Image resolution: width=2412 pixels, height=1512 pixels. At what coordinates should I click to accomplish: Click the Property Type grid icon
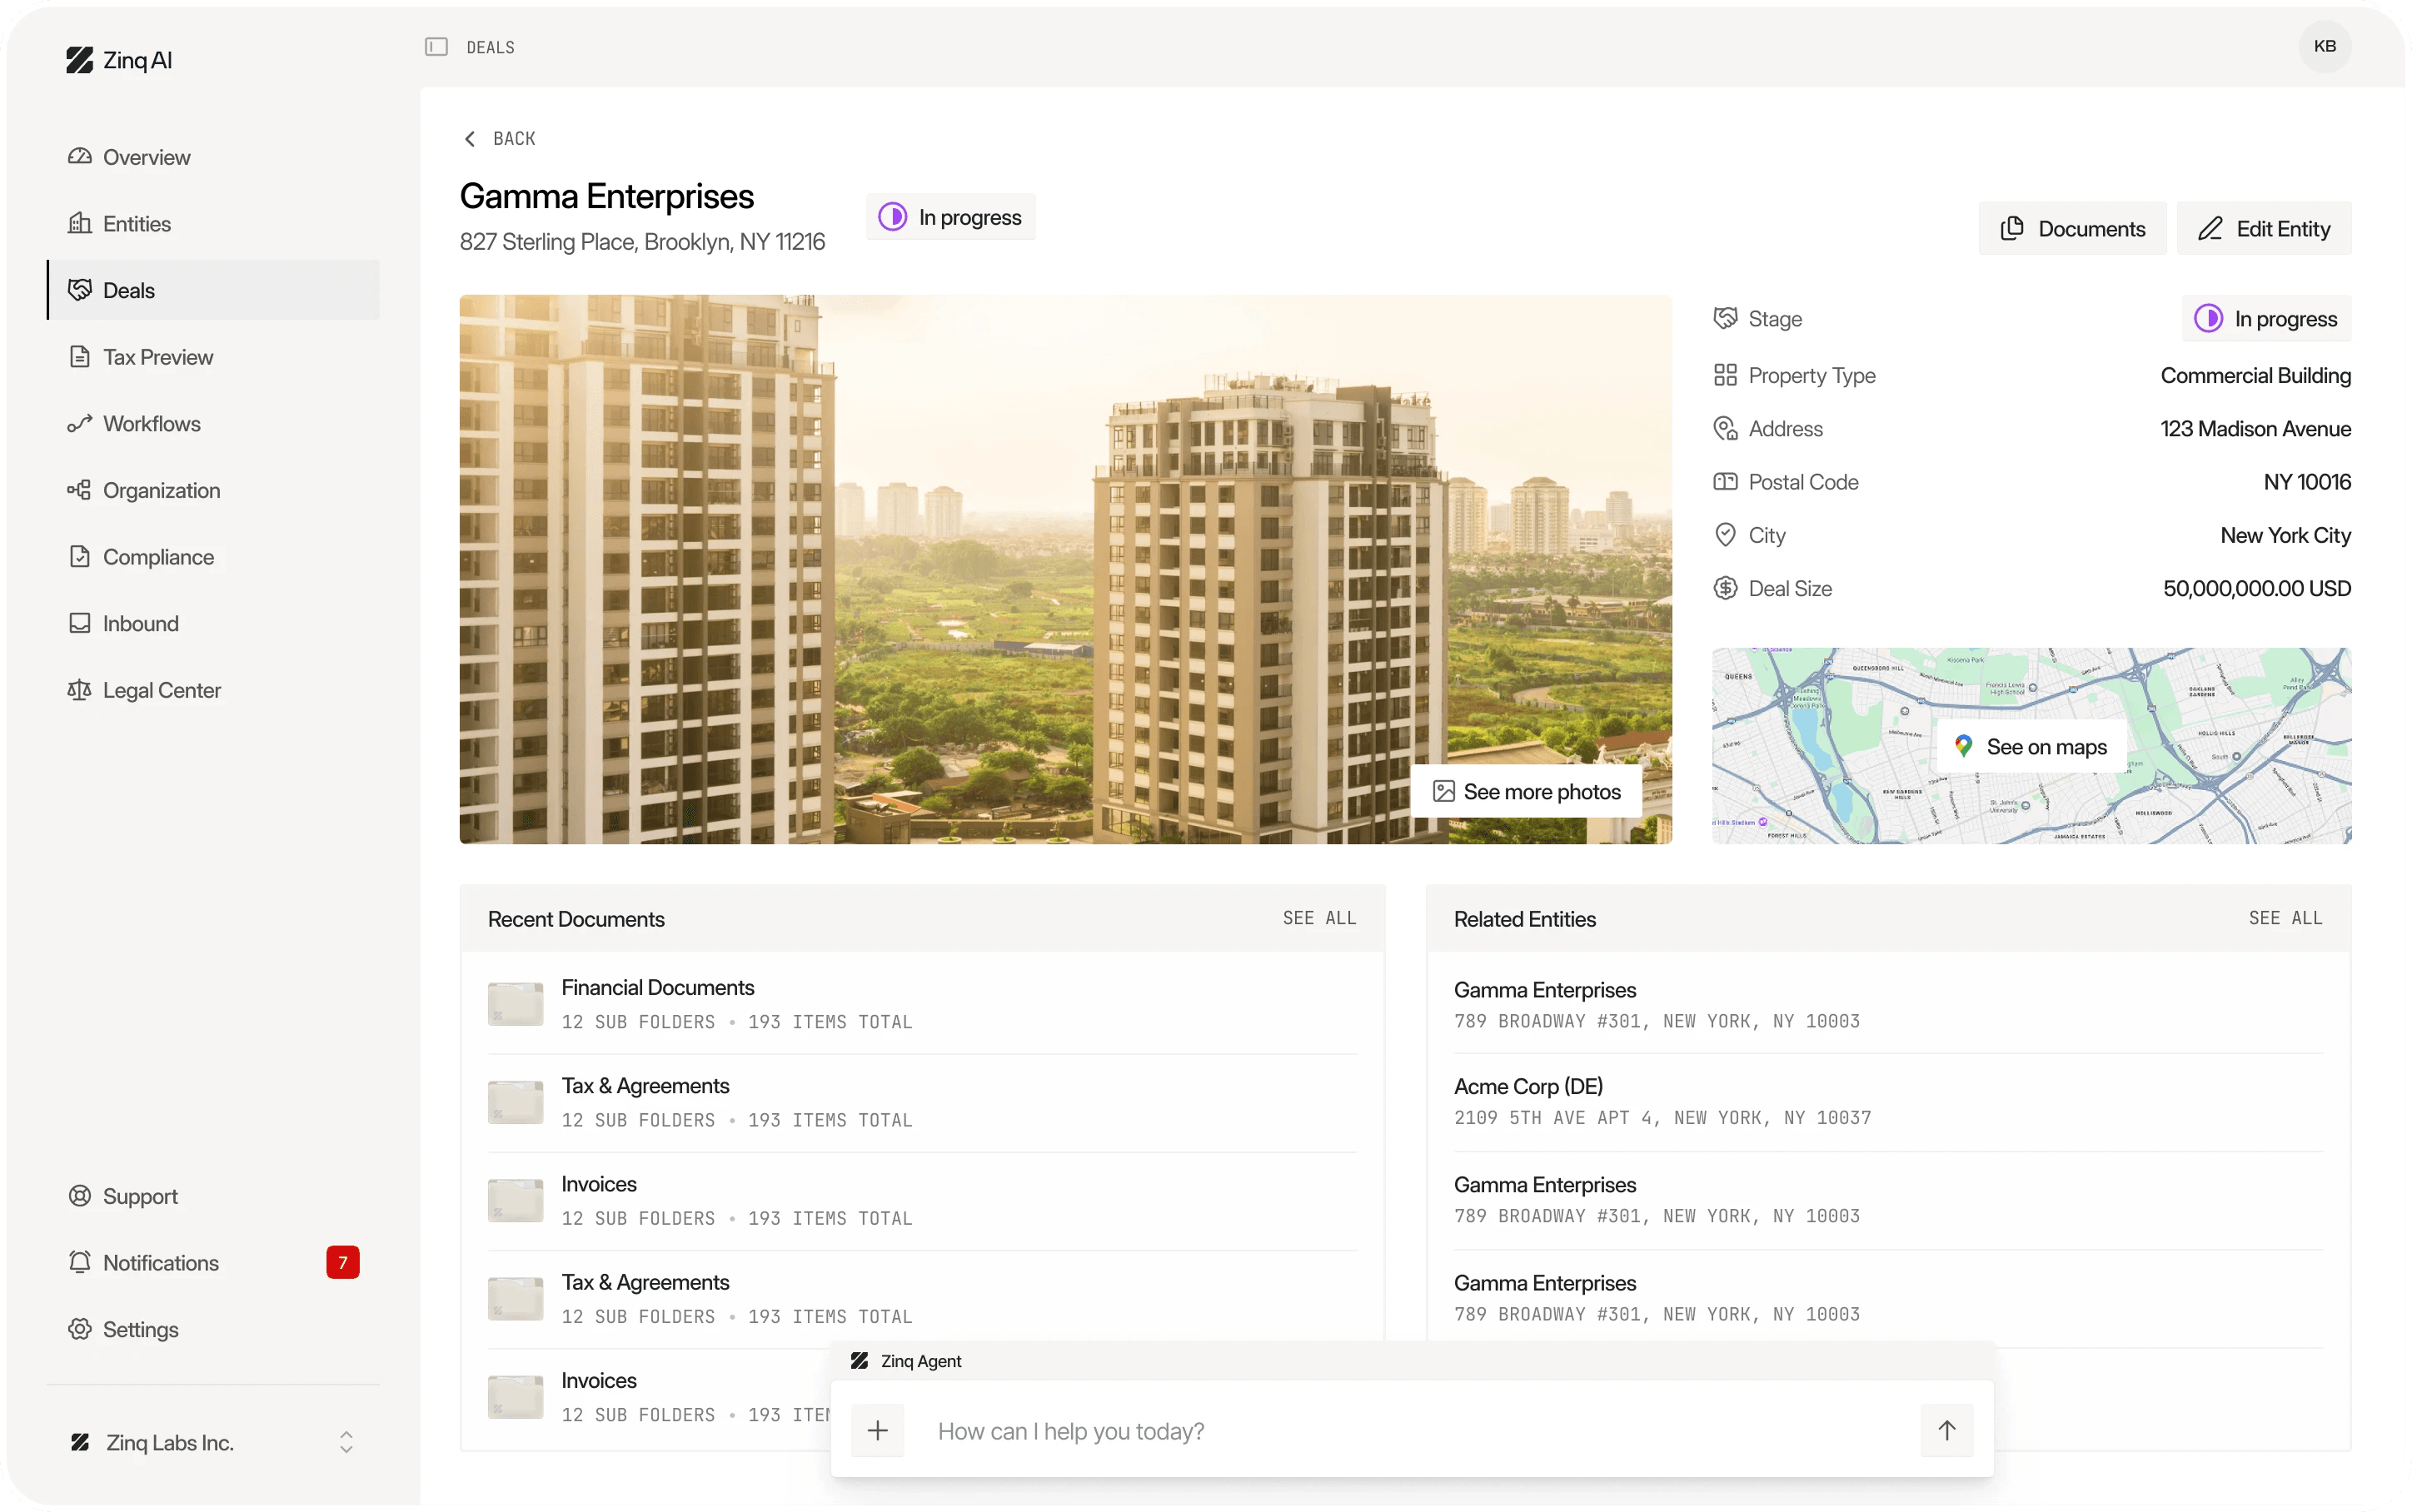[x=1725, y=375]
